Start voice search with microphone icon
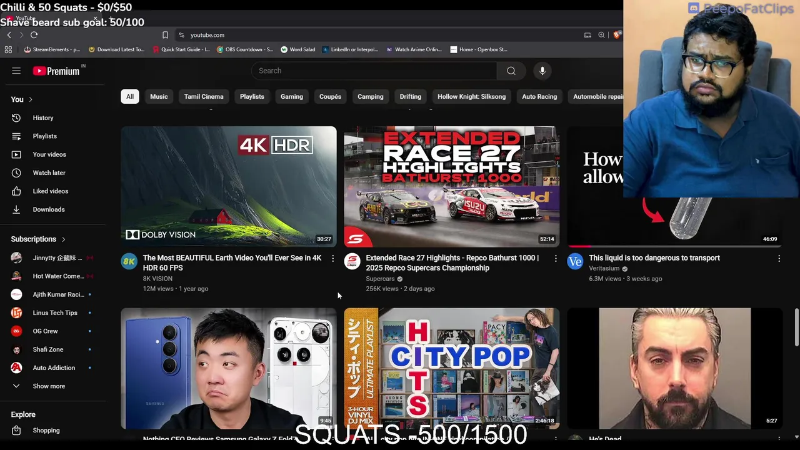Image resolution: width=800 pixels, height=450 pixels. point(542,71)
